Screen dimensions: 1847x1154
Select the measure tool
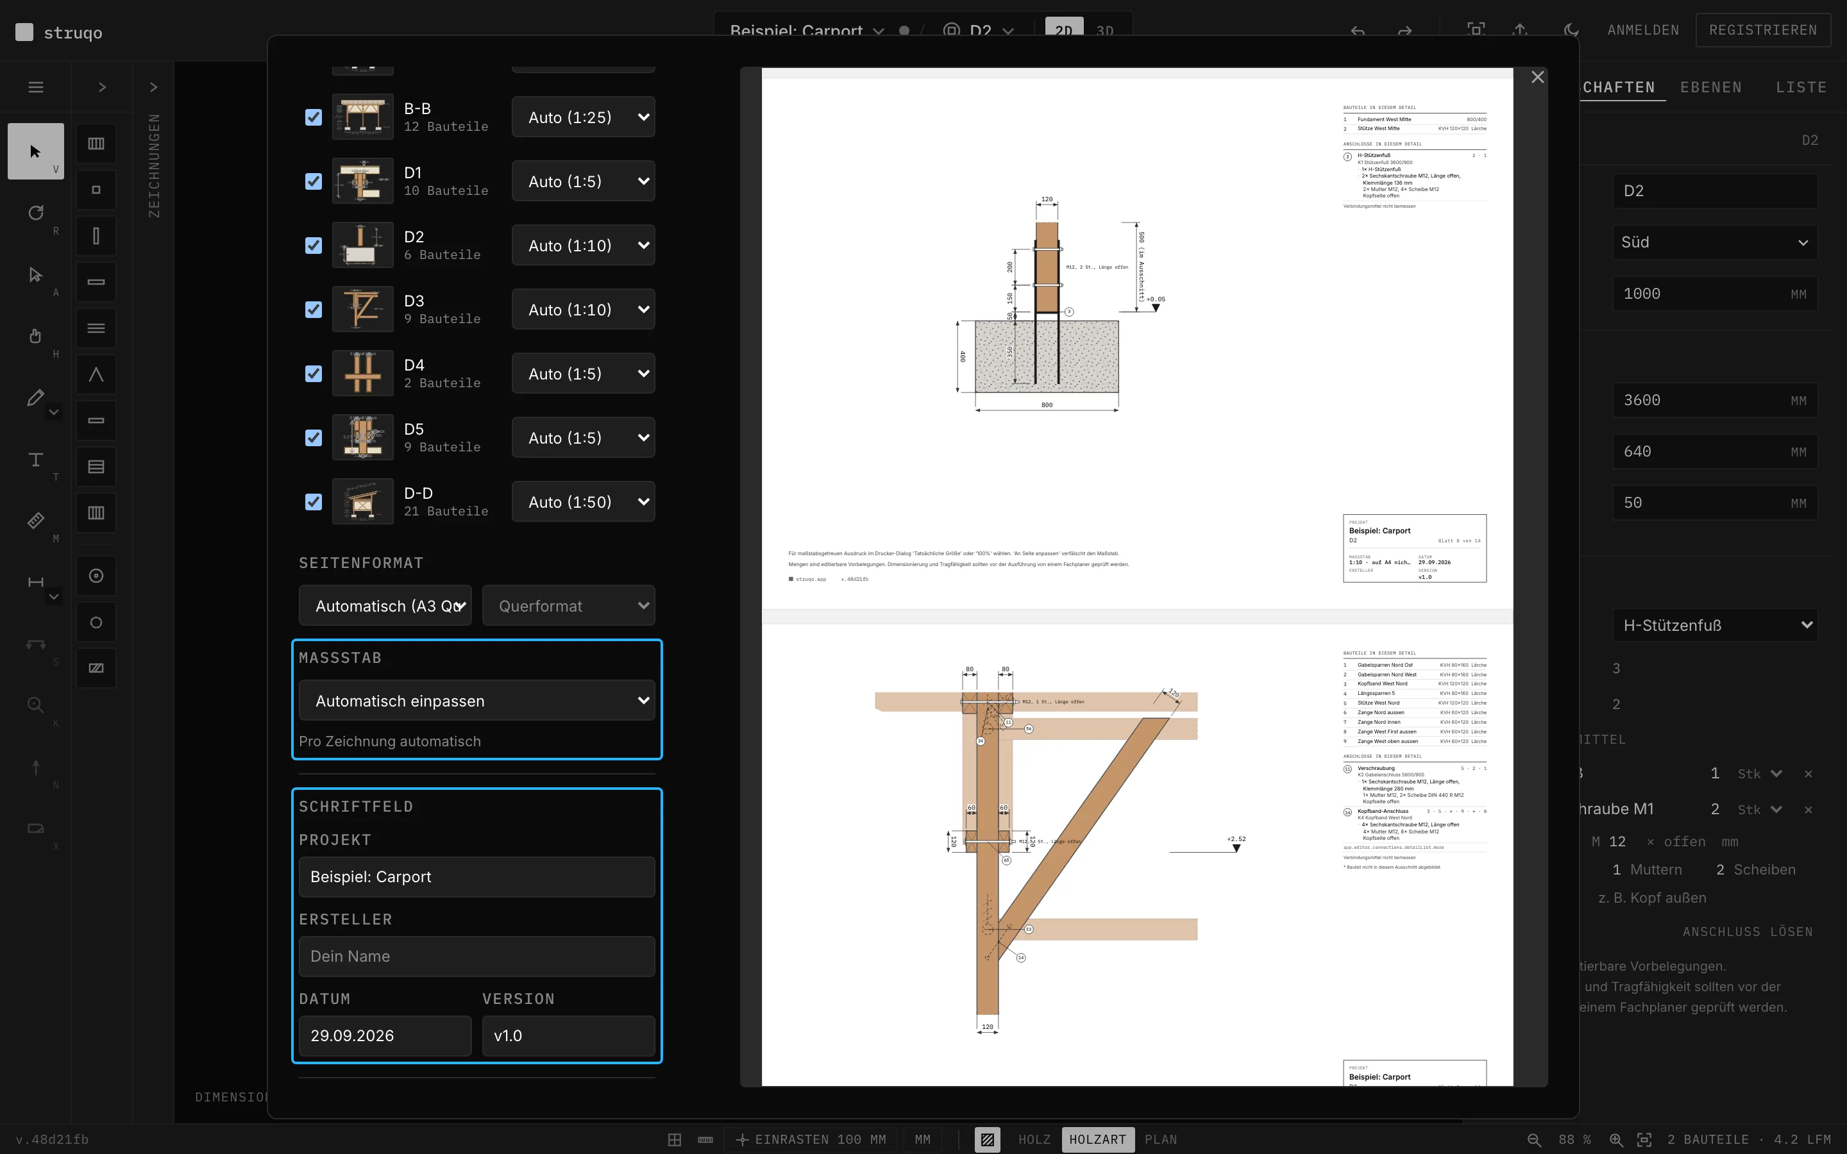tap(36, 521)
